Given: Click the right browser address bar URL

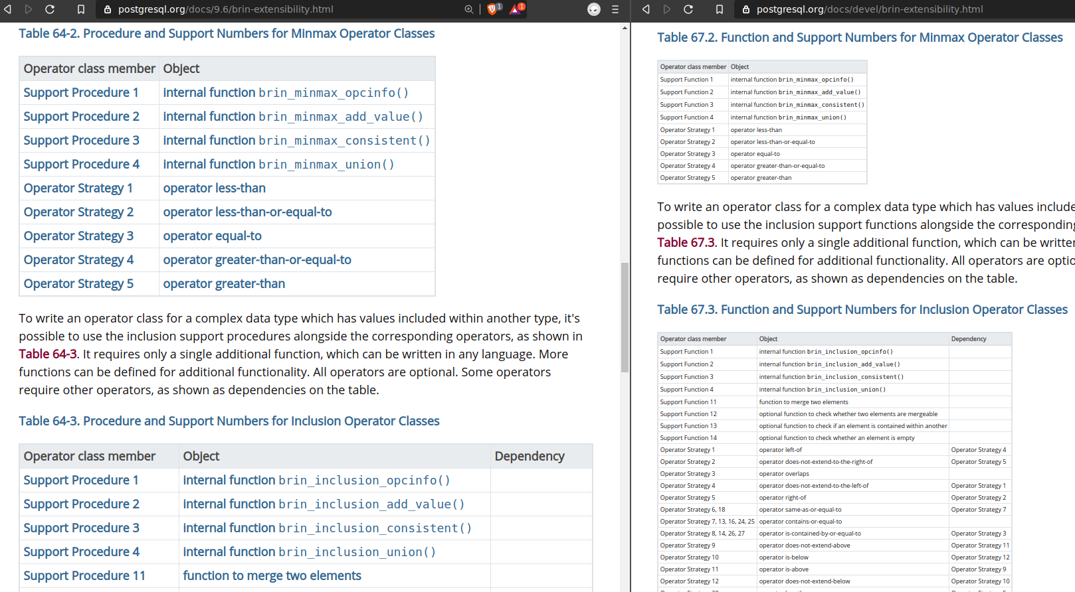Looking at the screenshot, I should click(x=869, y=9).
